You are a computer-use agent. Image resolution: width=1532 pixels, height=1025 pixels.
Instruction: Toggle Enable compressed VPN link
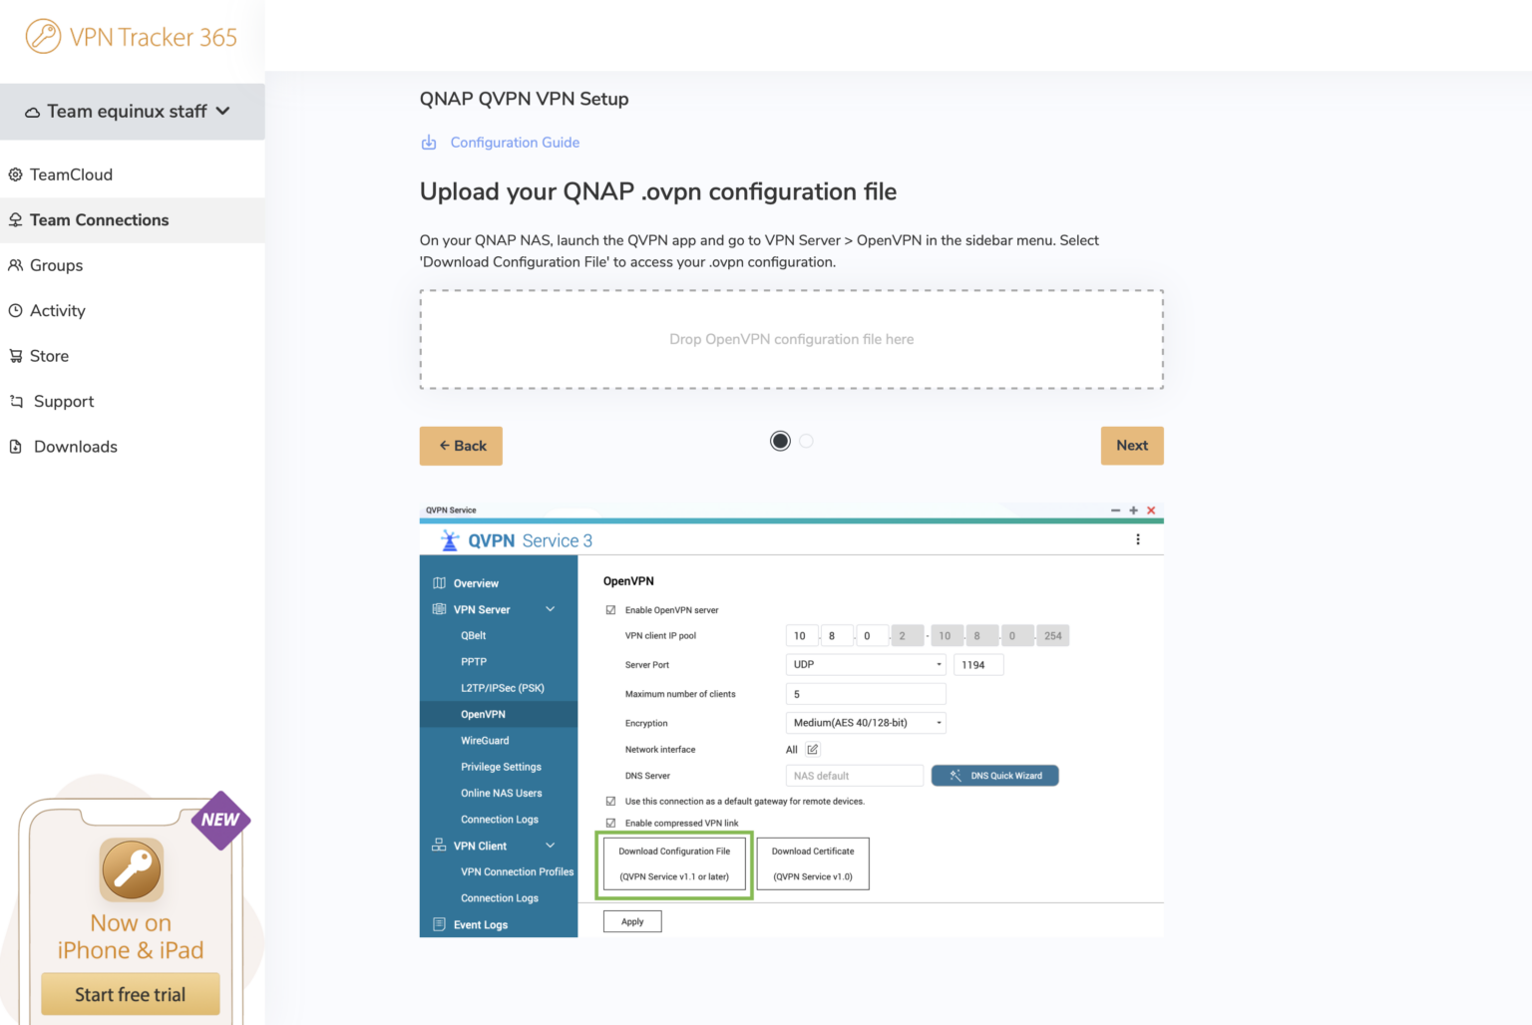pos(609,823)
